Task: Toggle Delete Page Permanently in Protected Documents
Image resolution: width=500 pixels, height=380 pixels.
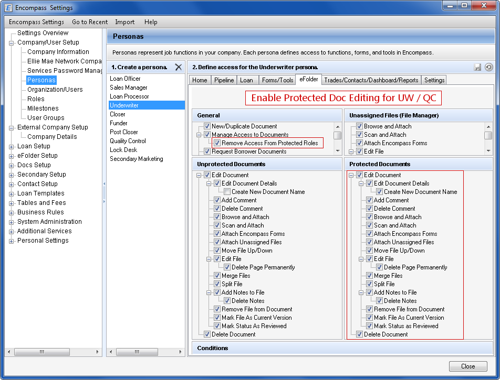Action: coord(379,267)
